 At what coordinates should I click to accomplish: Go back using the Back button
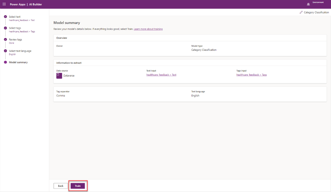61,186
